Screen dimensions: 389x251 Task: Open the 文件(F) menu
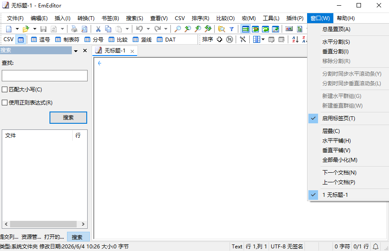15,18
